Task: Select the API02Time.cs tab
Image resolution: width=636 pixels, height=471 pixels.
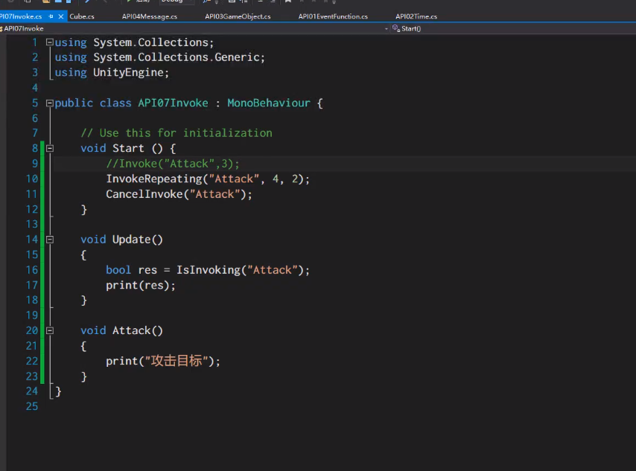Action: (x=416, y=16)
